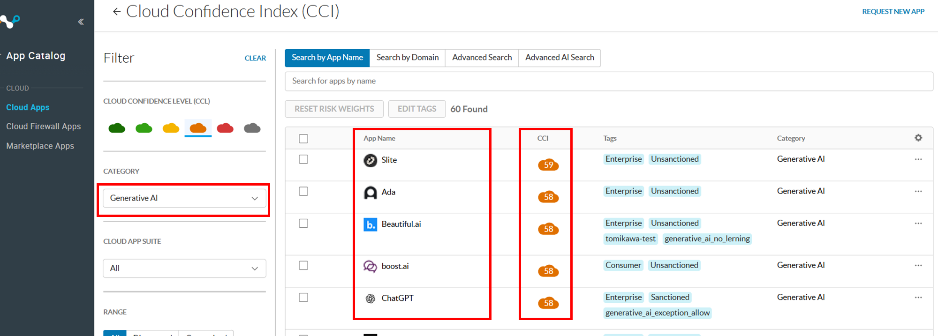938x336 pixels.
Task: Sort by CCI column header
Action: [x=543, y=138]
